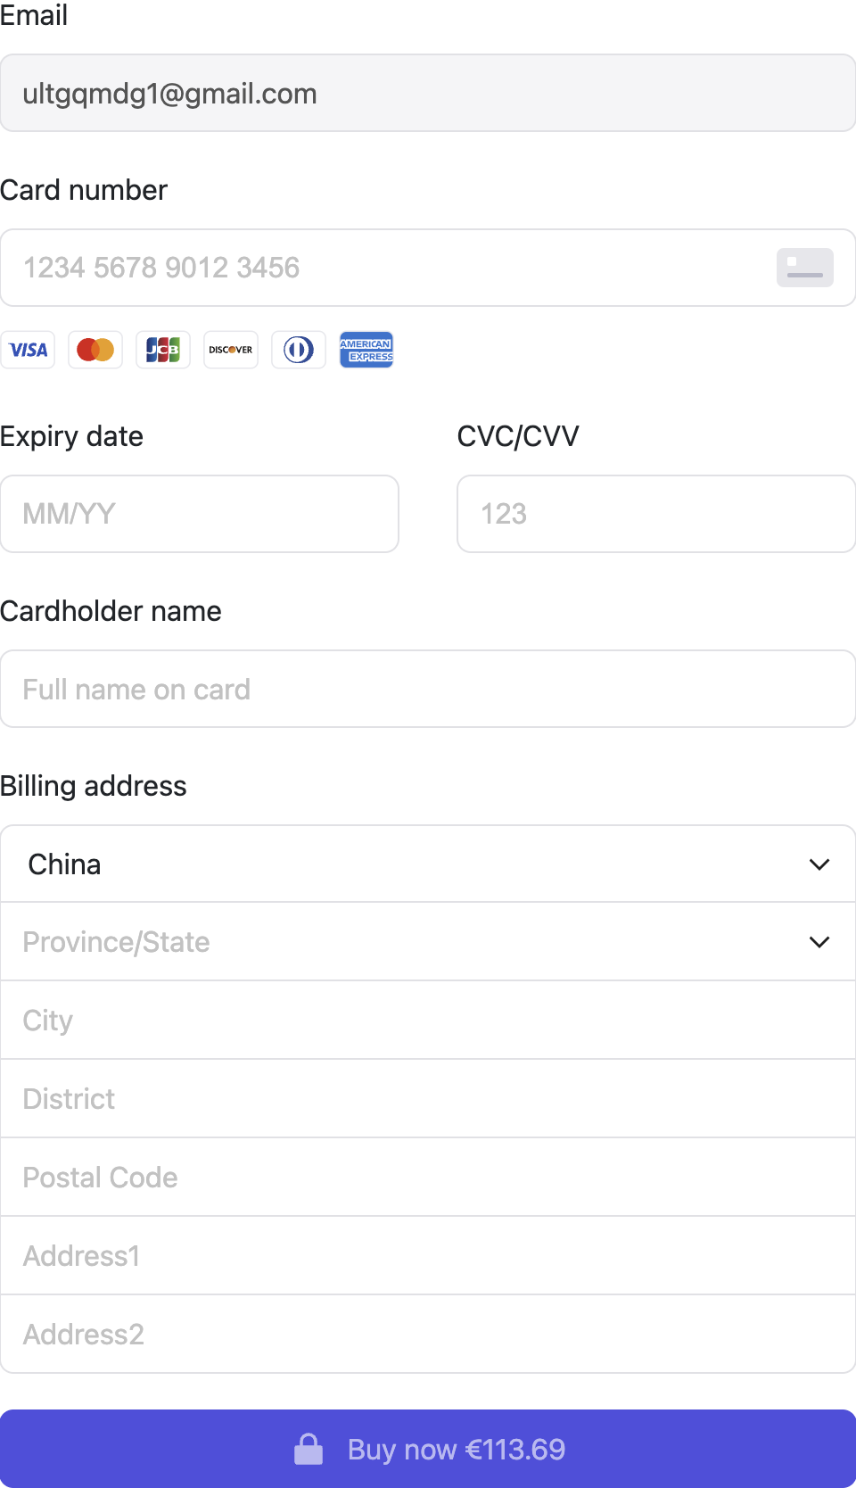
Task: Expand the Province/State dropdown
Action: click(428, 942)
